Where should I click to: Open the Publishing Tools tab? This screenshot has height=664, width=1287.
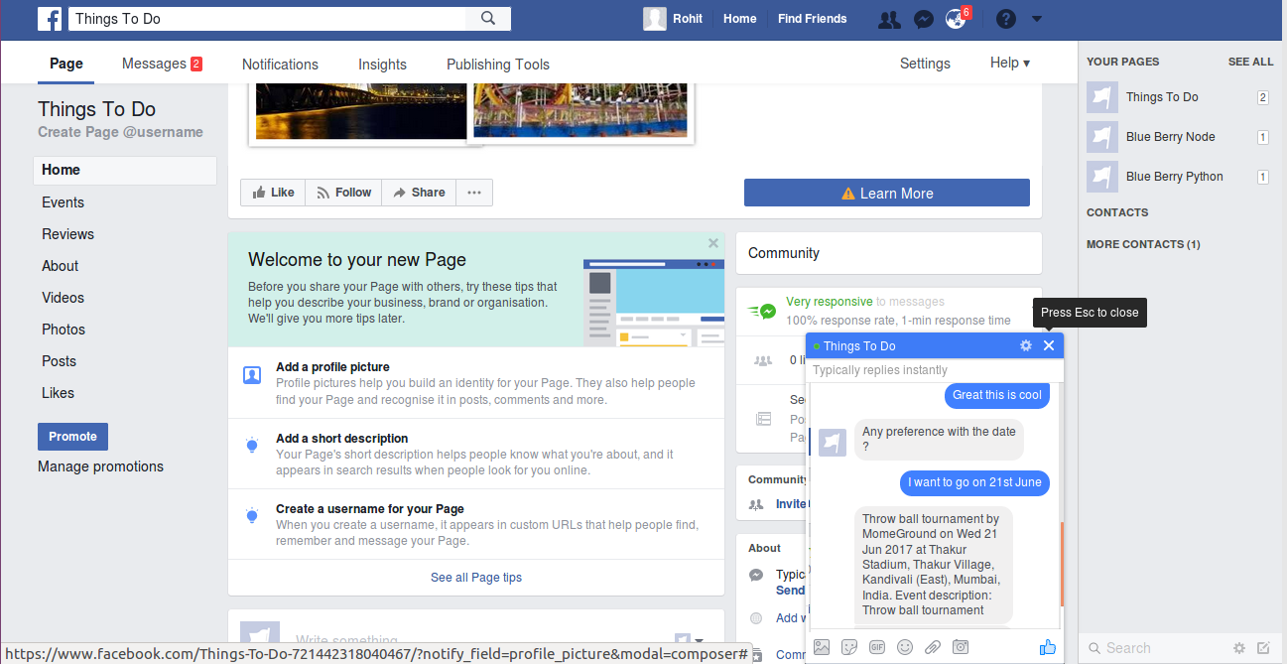click(497, 64)
